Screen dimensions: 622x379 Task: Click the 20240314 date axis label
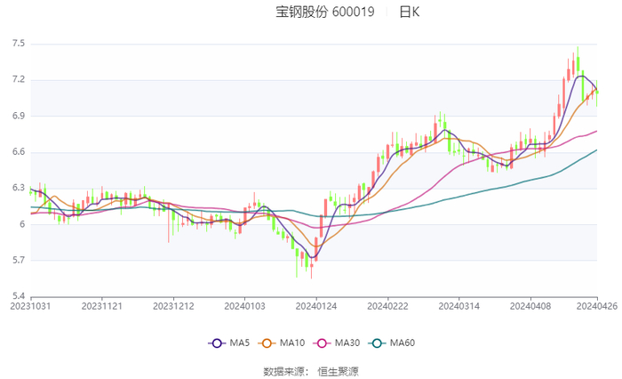point(459,306)
